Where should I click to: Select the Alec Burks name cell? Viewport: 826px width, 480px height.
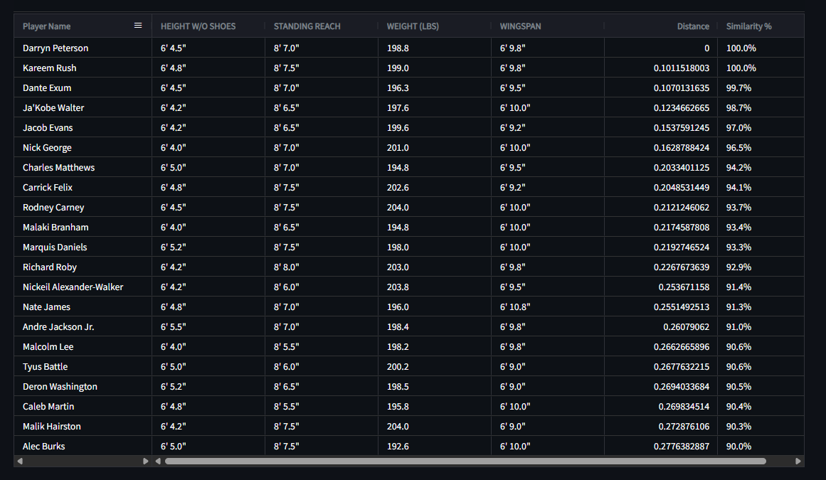coord(83,447)
